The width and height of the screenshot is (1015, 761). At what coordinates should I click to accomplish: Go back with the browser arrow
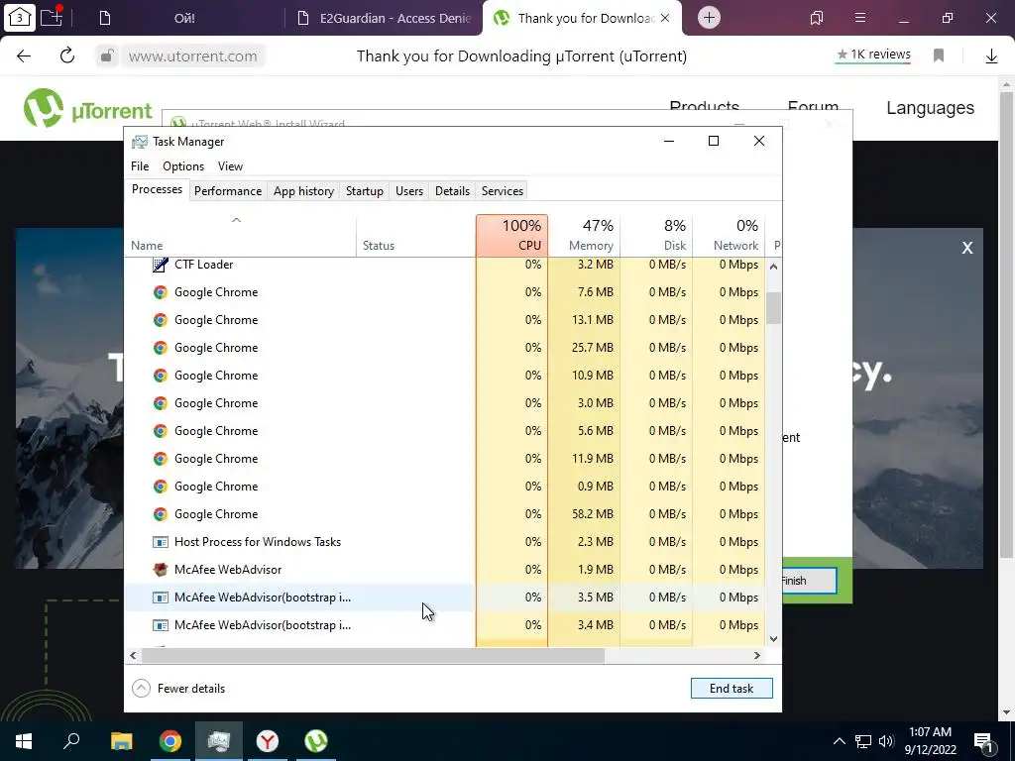[24, 55]
